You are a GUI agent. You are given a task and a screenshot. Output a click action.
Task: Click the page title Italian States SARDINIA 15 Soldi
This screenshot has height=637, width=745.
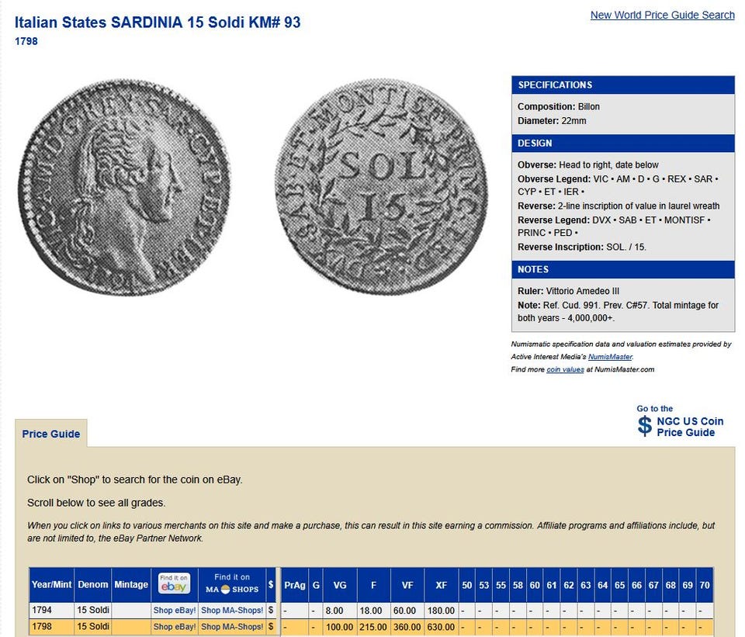[158, 23]
